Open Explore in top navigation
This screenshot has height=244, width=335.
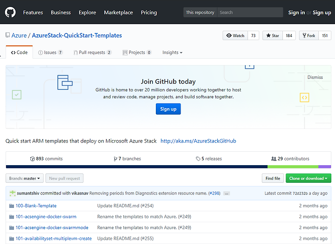tap(87, 13)
